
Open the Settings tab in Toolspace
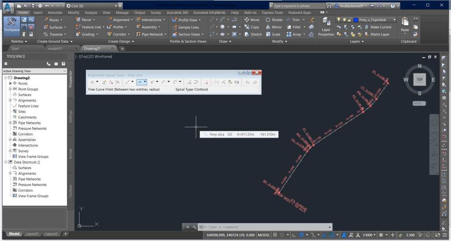[x=70, y=117]
